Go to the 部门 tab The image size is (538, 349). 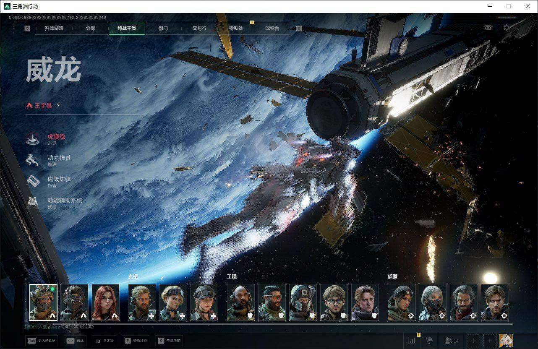163,28
